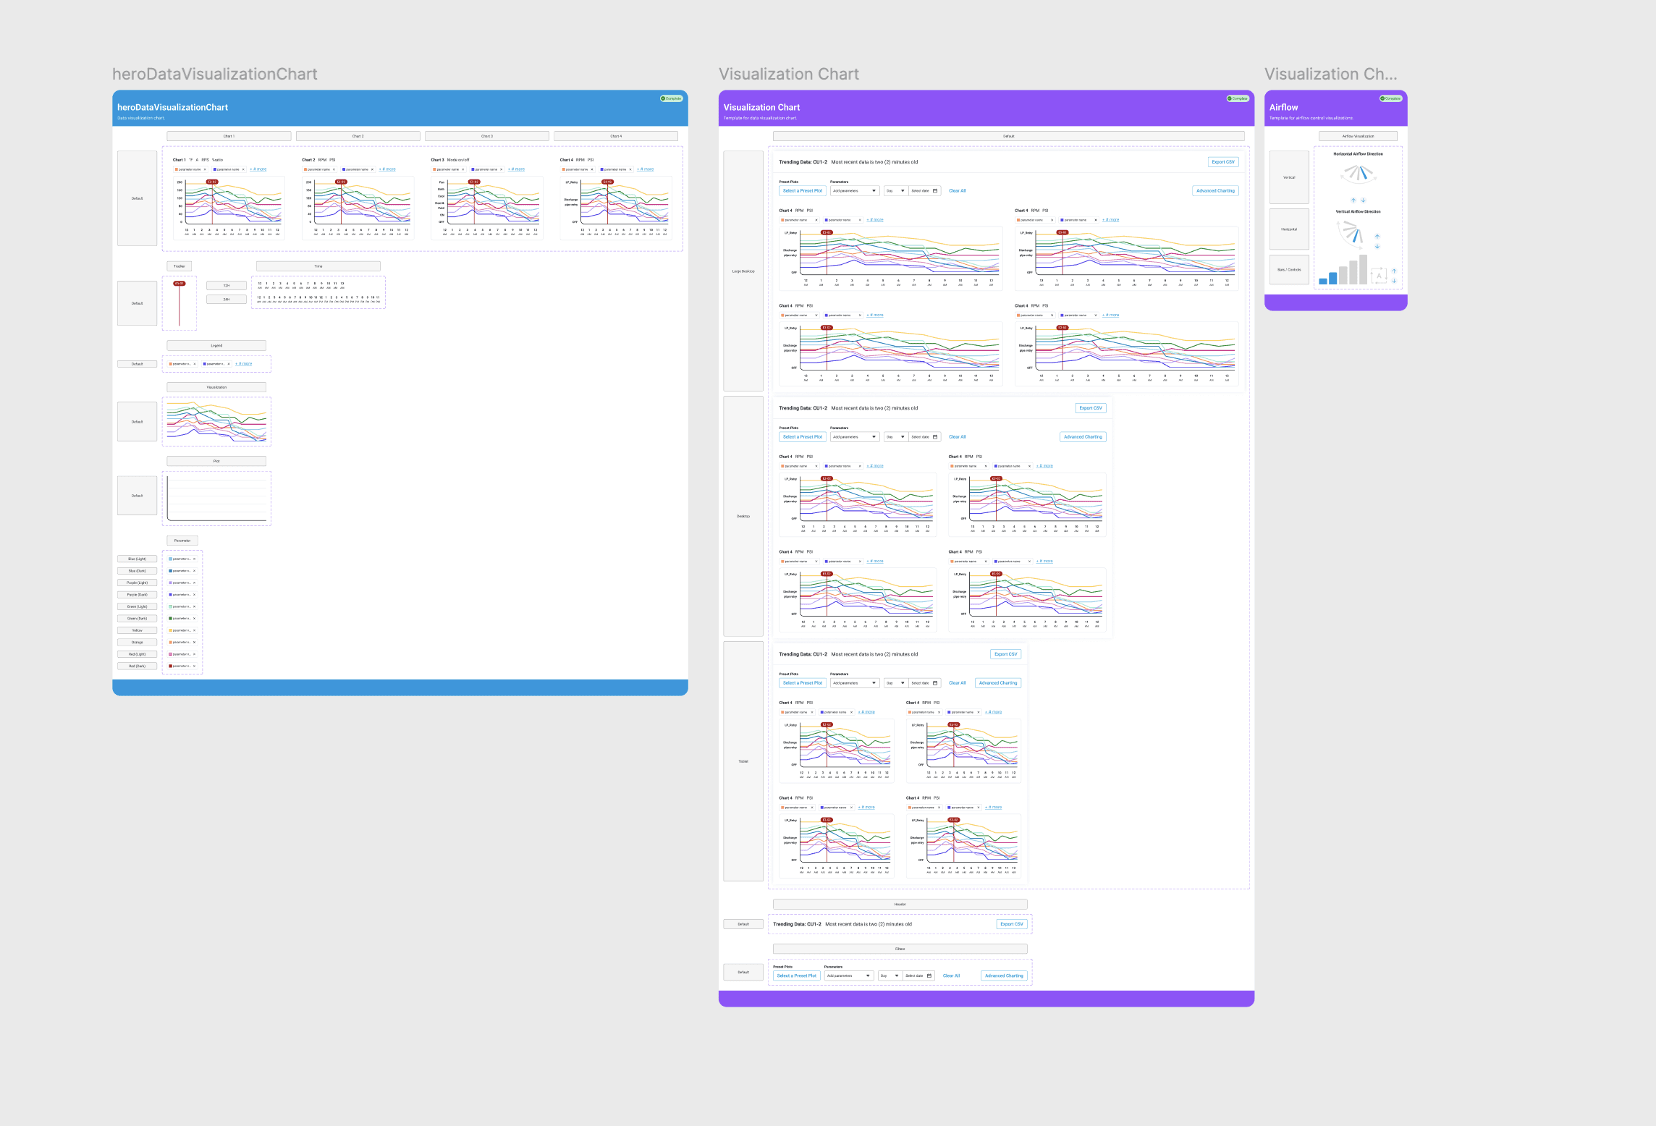Screen dimensions: 1656x1126
Task: Open Add parameters dropdown in Tablet section
Action: [855, 683]
